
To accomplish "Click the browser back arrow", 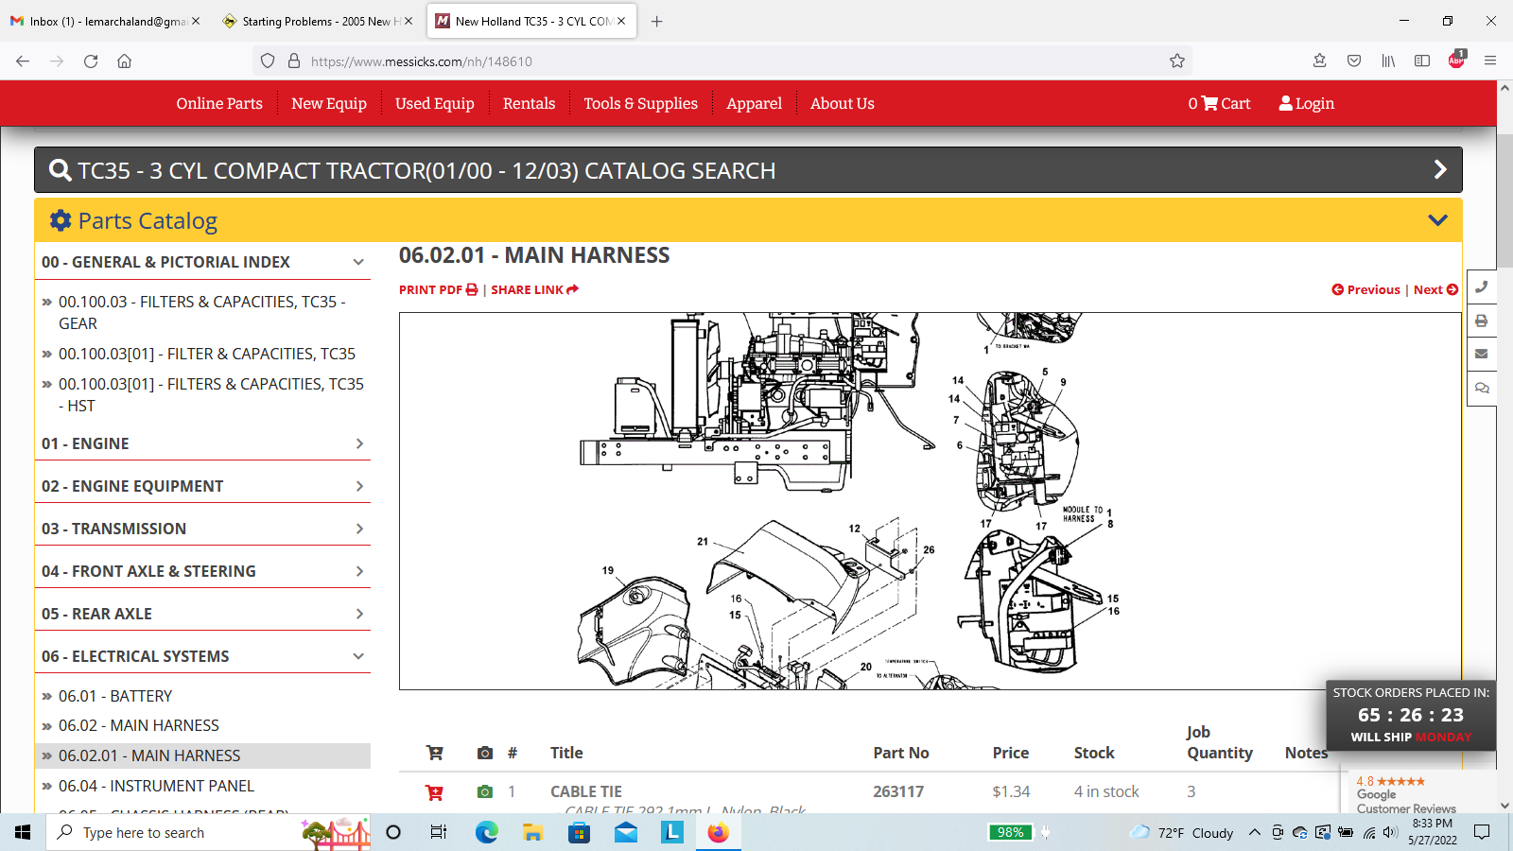I will coord(23,61).
